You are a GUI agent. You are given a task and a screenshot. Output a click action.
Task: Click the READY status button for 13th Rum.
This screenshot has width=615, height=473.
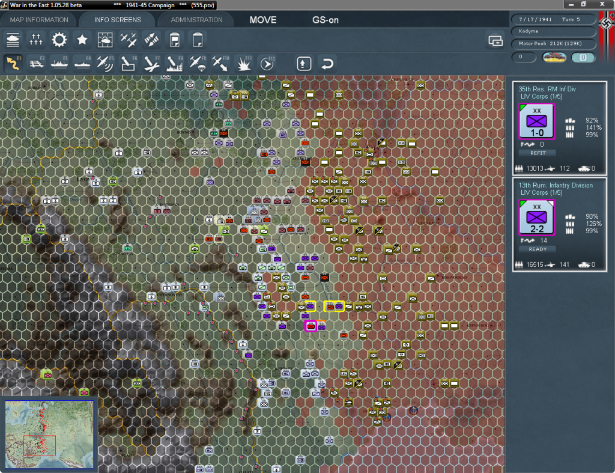[x=538, y=249]
